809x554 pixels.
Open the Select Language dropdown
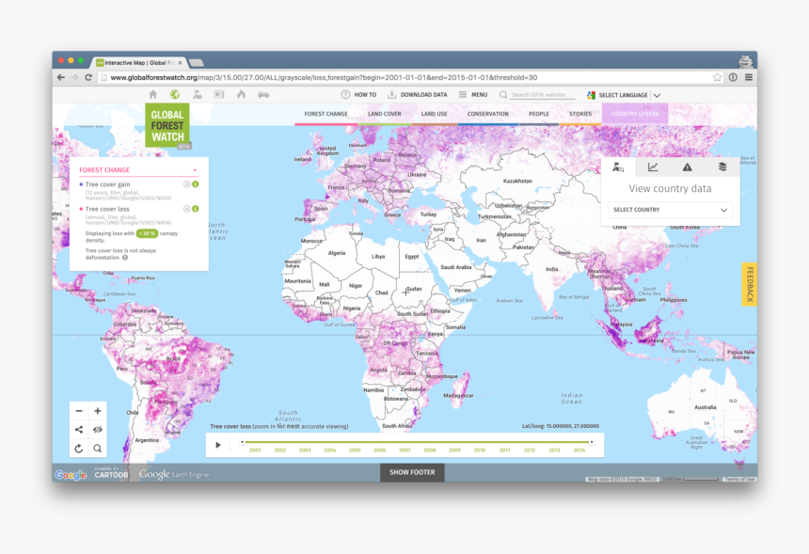(x=624, y=95)
